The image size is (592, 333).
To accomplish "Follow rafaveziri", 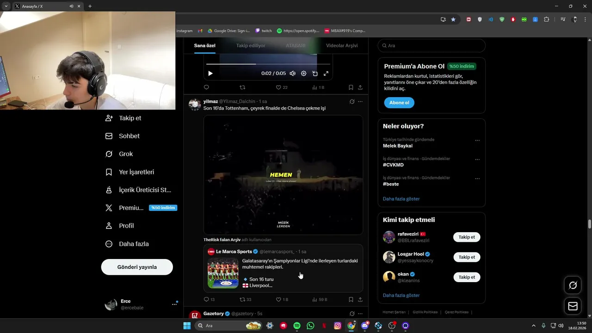I will 467,237.
